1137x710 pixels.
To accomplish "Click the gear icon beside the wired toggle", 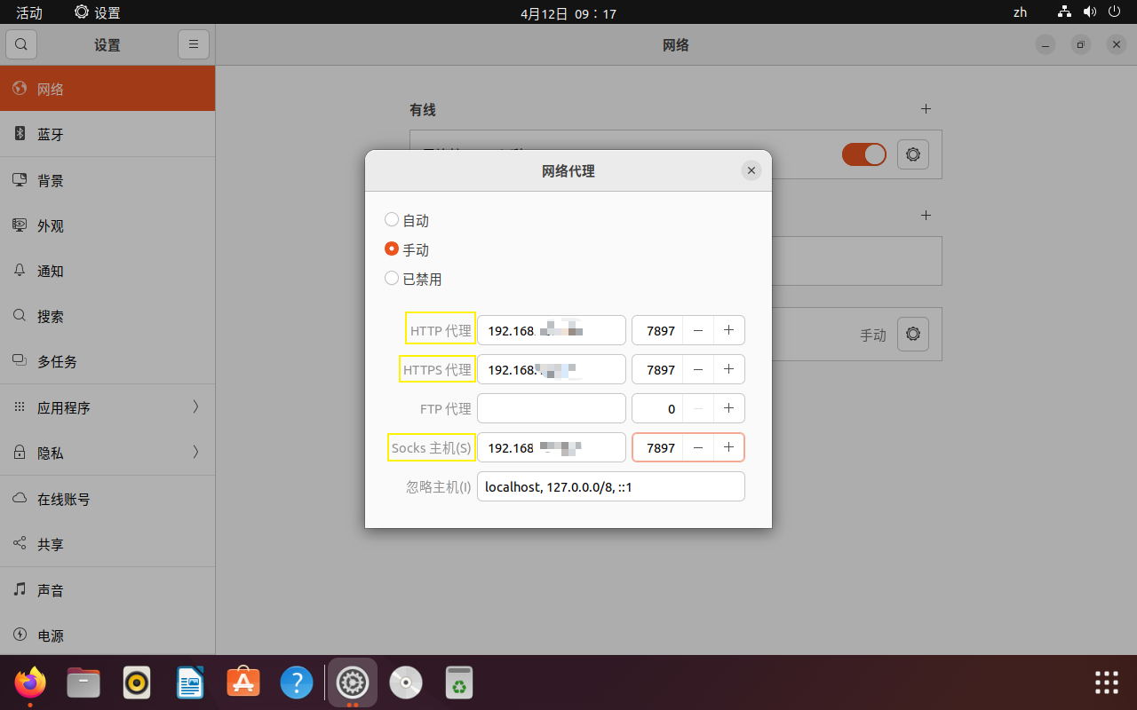I will click(912, 154).
